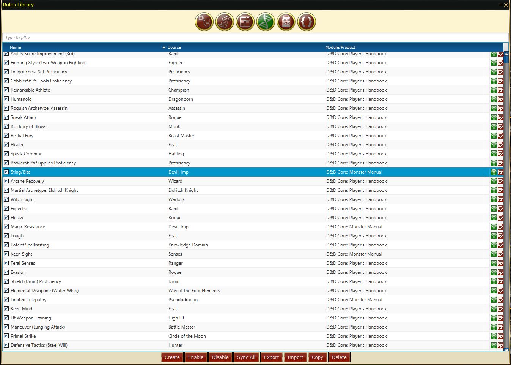Image resolution: width=511 pixels, height=365 pixels.
Task: Click red edit icon for Tough row
Action: click(x=500, y=236)
